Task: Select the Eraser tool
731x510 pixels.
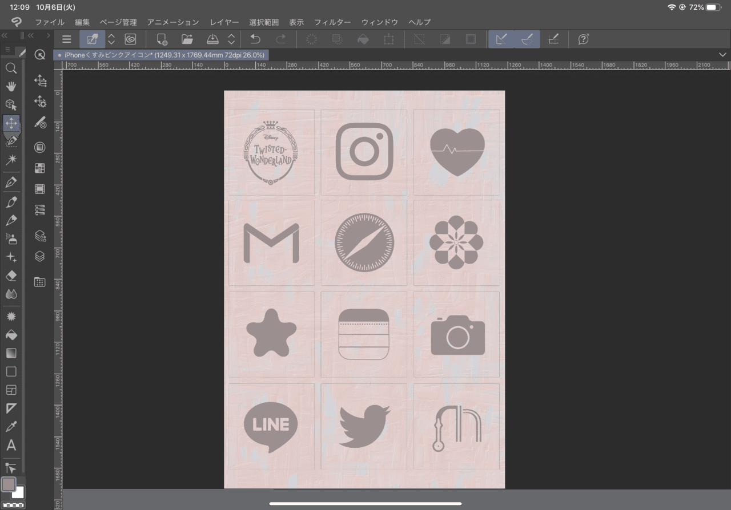Action: (11, 276)
